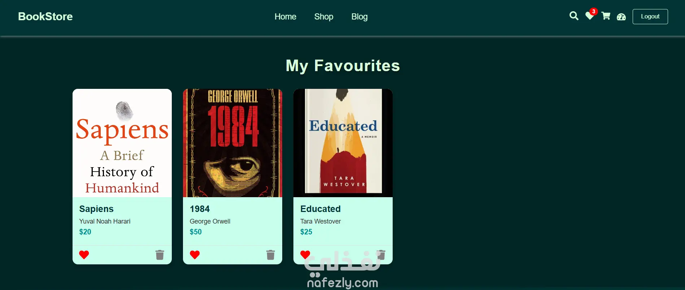The image size is (685, 290).
Task: Click the red badge showing 3
Action: (593, 12)
